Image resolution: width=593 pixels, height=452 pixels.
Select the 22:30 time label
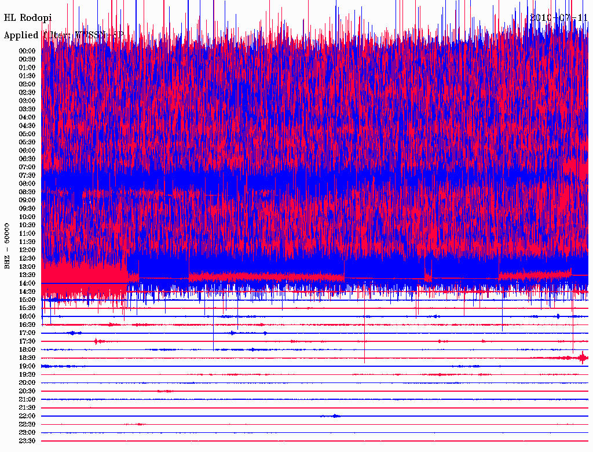(27, 424)
